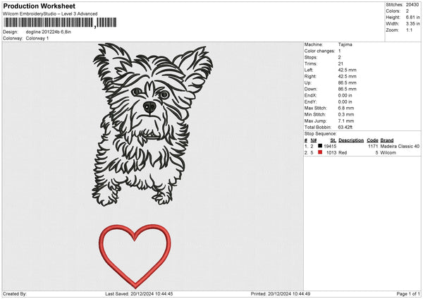
Task: Click the 'Left:' value 42.5 mm
Action: [347, 70]
